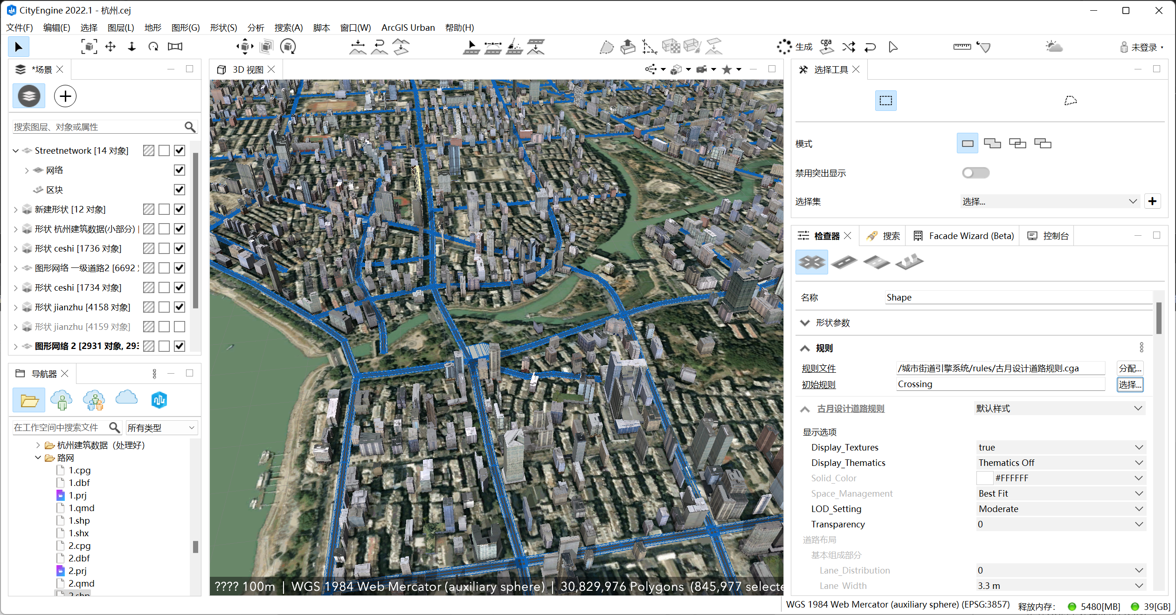Uncheck visibility of 形状 jianzhu [4158 对象] layer

180,307
